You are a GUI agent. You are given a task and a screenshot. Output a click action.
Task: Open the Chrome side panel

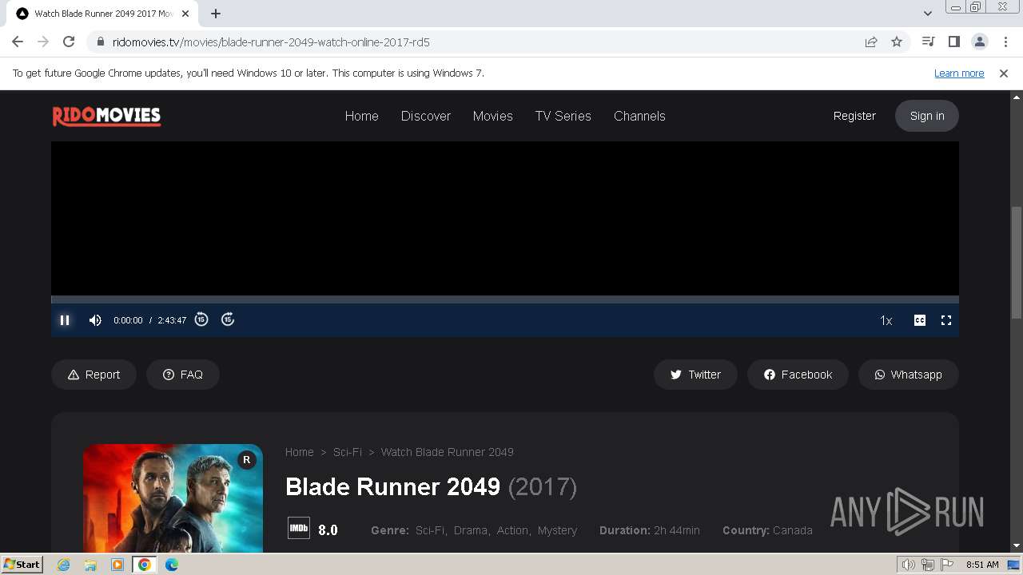coord(953,42)
